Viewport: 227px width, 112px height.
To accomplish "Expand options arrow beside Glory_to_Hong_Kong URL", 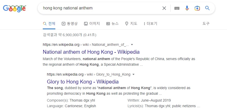I will (x=133, y=74).
